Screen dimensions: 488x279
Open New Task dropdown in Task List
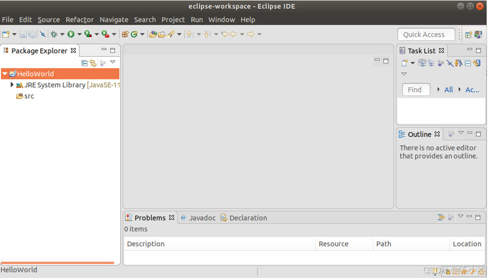(413, 63)
